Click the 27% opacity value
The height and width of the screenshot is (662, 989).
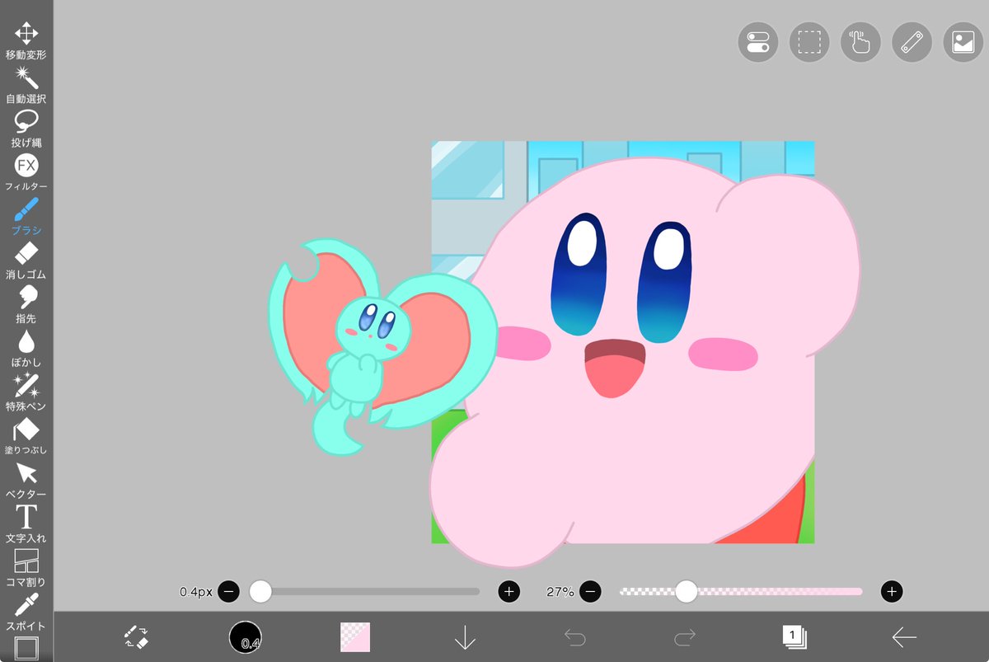560,592
